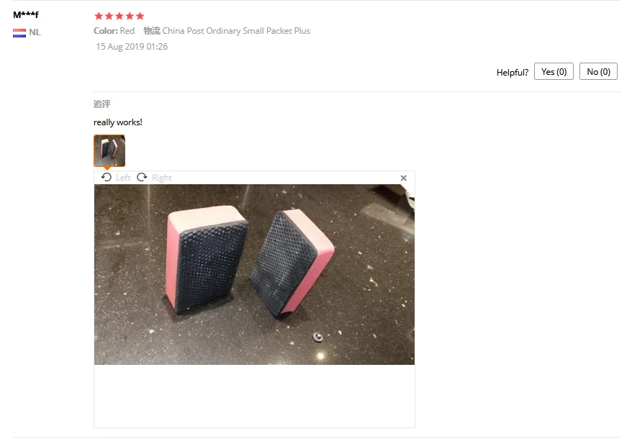This screenshot has height=439, width=632.
Task: Click the enlarged sponge photo
Action: (254, 274)
